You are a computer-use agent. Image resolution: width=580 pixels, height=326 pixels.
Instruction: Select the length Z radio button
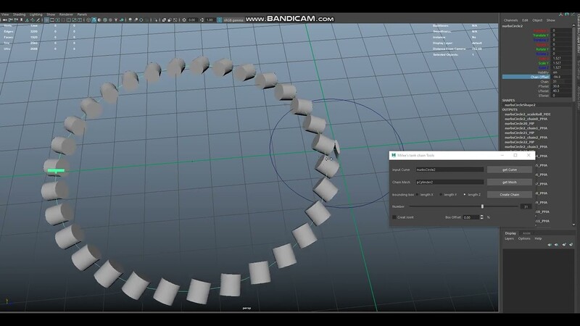[465, 194]
